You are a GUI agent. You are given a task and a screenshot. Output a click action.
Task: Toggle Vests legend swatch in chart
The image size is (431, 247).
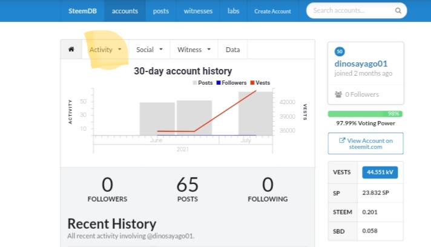point(252,83)
